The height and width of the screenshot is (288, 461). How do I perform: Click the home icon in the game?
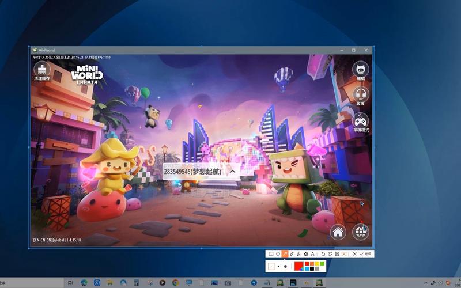(x=338, y=232)
